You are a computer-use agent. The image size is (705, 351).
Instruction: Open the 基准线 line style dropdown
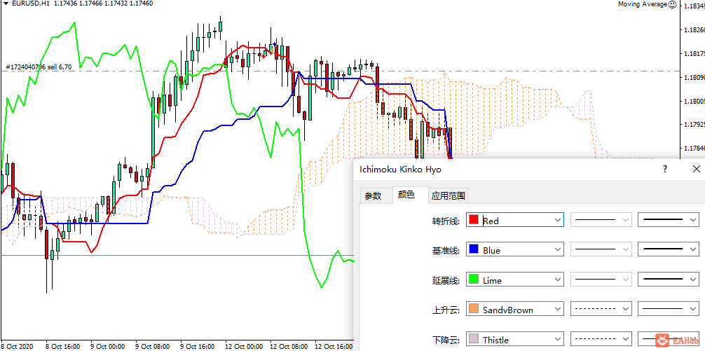point(601,250)
